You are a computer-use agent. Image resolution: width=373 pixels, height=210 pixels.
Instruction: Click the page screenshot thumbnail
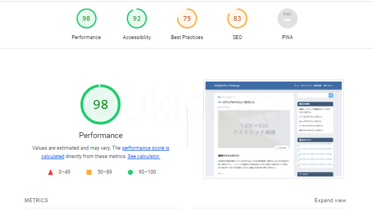click(x=274, y=129)
